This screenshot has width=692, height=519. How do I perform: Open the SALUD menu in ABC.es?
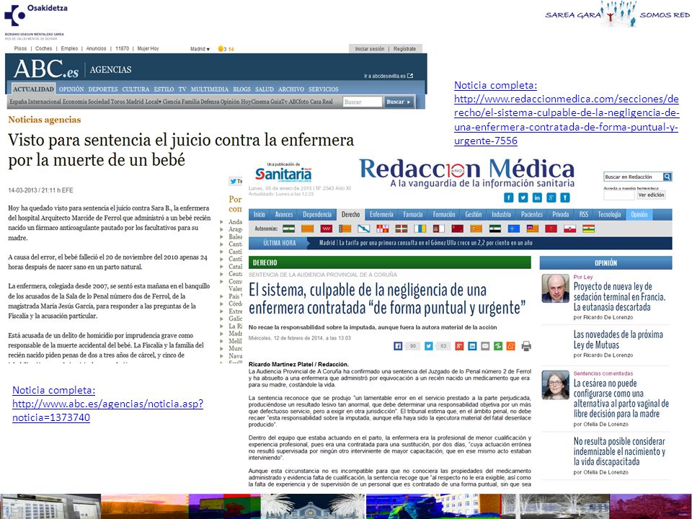click(265, 89)
